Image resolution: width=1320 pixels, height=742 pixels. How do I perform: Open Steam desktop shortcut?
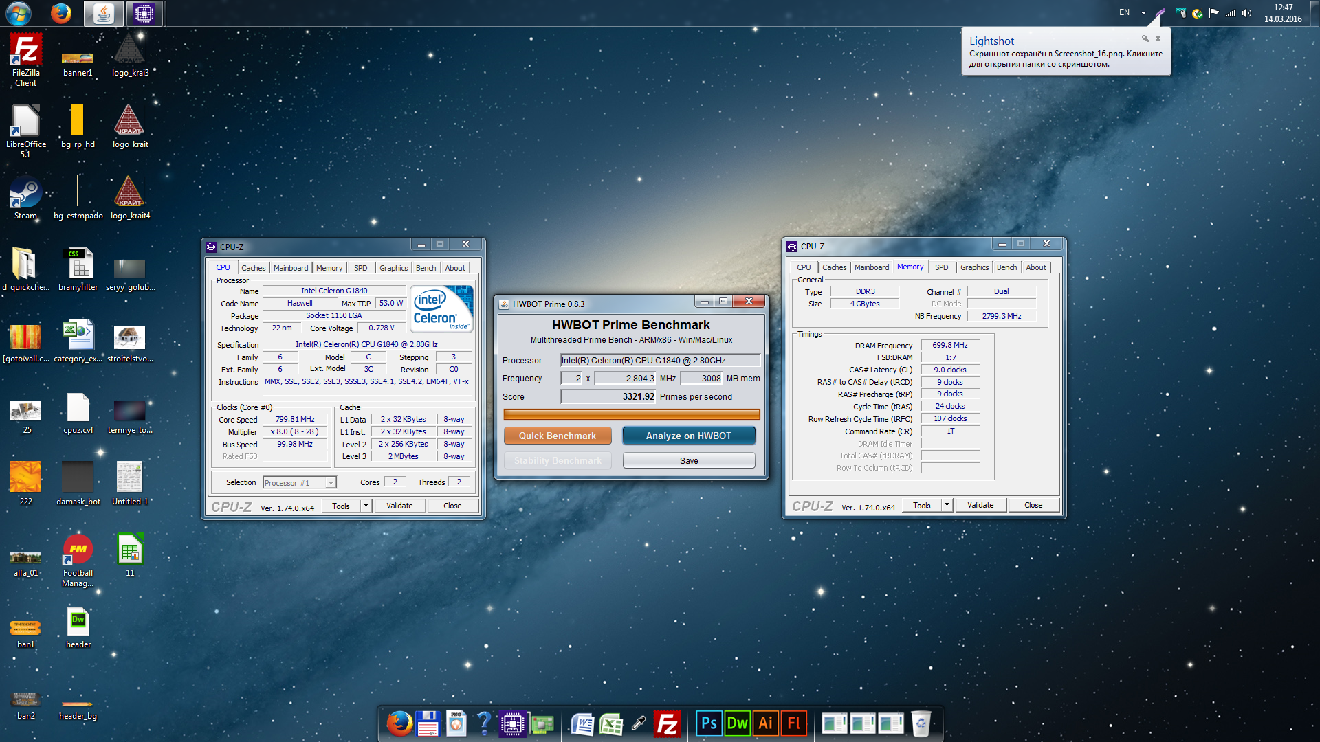point(25,198)
